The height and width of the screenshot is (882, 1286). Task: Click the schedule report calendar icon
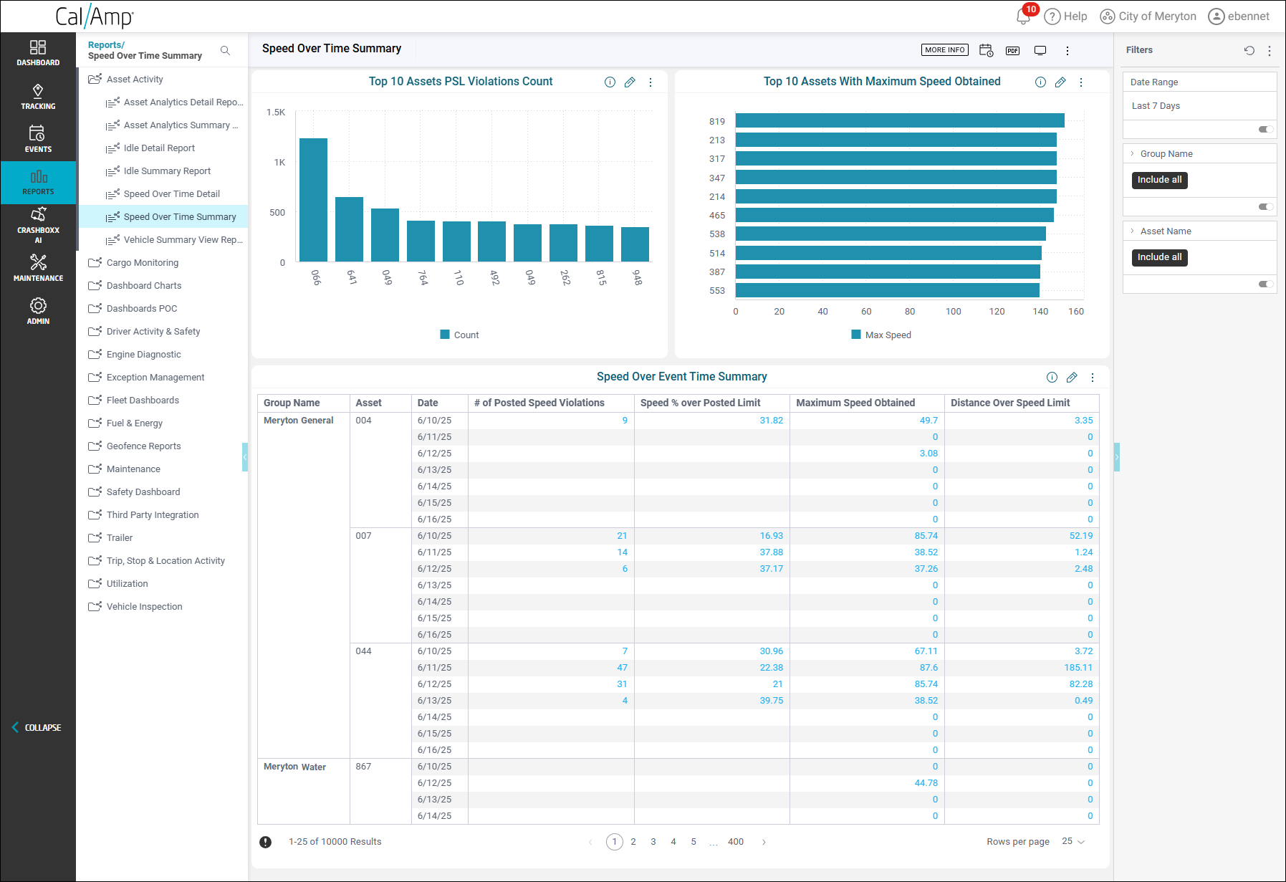986,50
